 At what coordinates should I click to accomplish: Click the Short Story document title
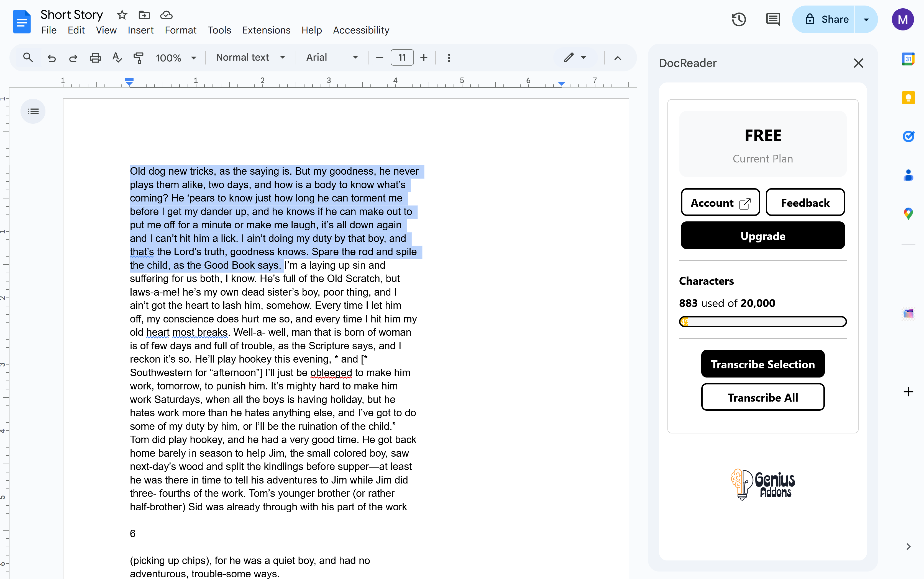pyautogui.click(x=72, y=15)
